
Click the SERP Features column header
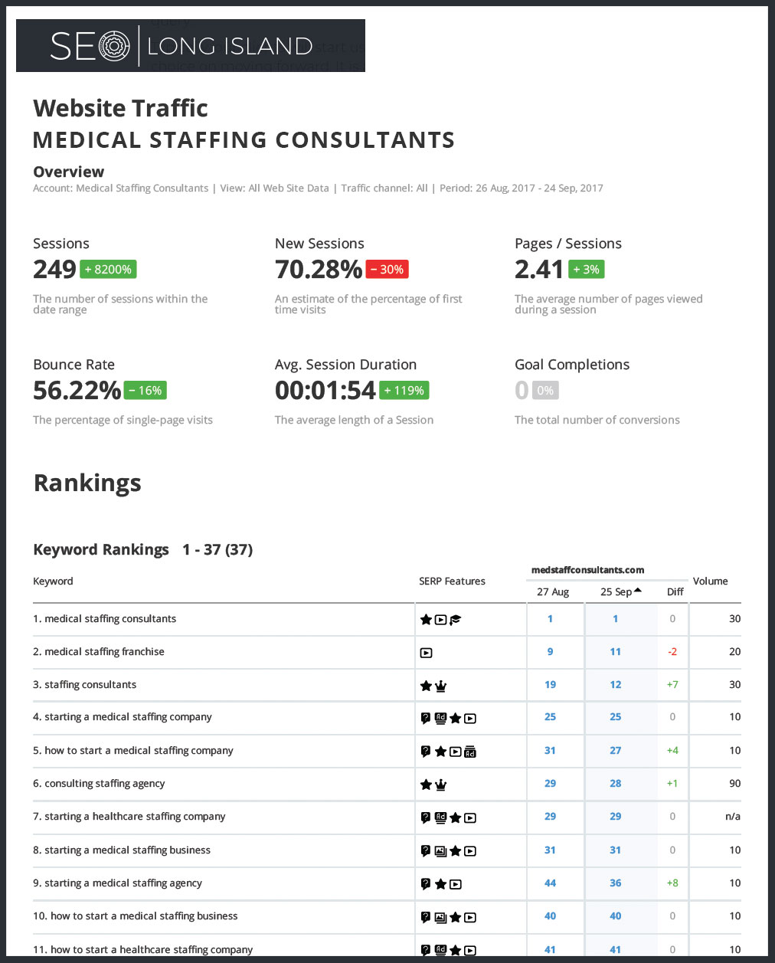(x=452, y=581)
